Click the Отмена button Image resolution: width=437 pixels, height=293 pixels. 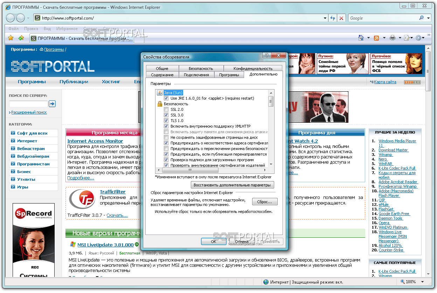[x=242, y=242]
